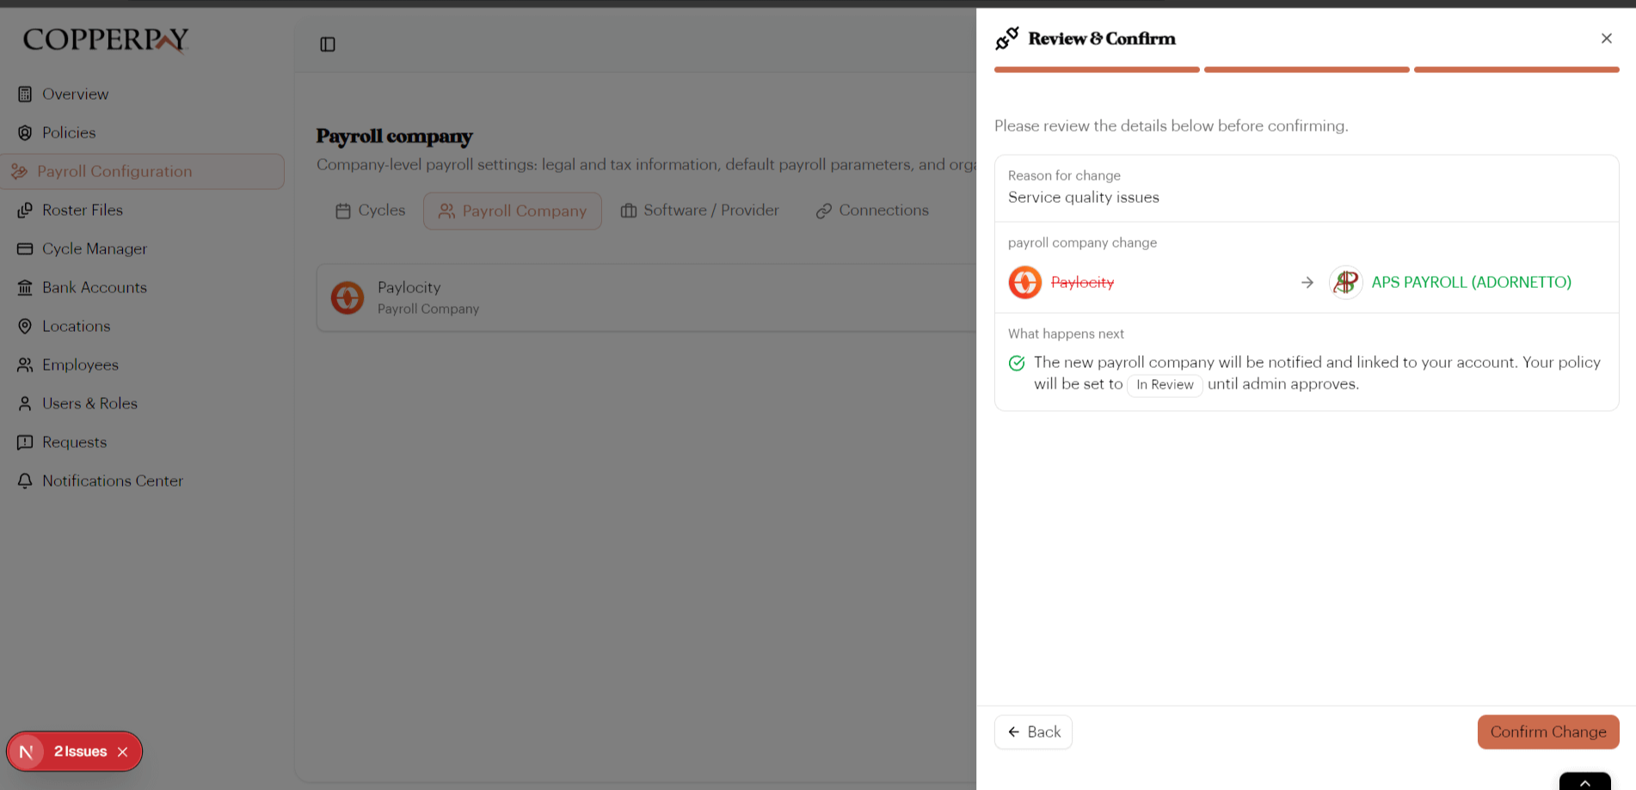The width and height of the screenshot is (1636, 790).
Task: Select the Policies shield icon
Action: (x=25, y=132)
